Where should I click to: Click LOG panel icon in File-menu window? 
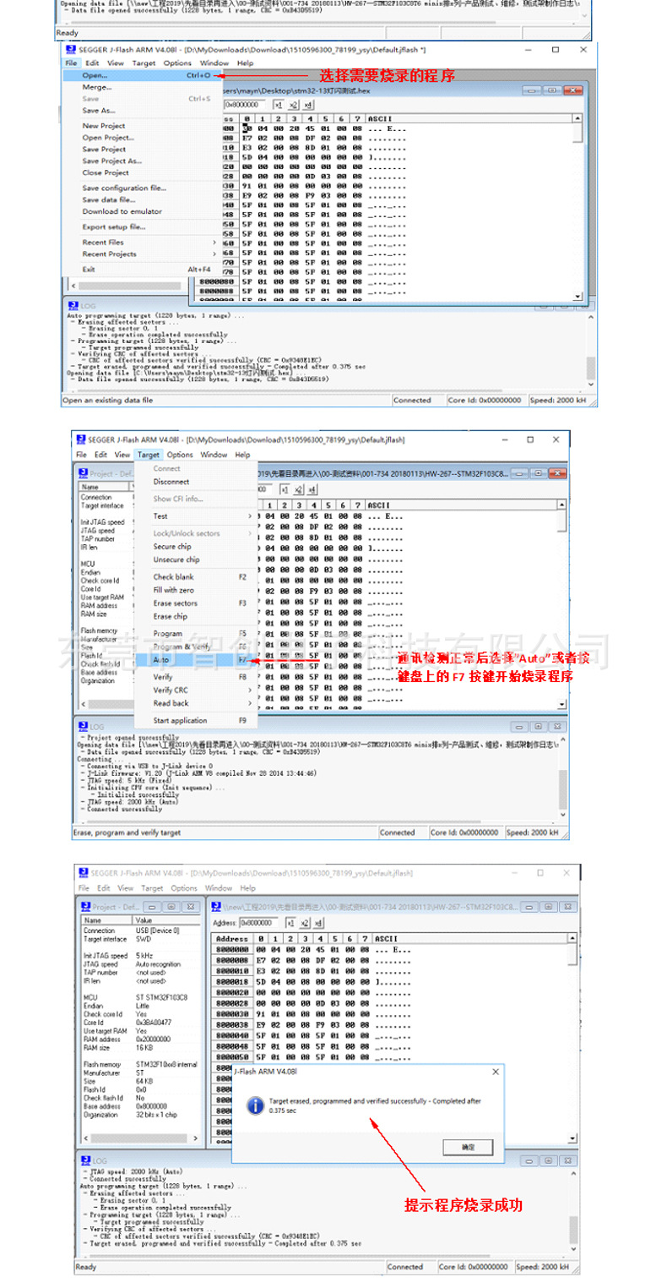74,305
